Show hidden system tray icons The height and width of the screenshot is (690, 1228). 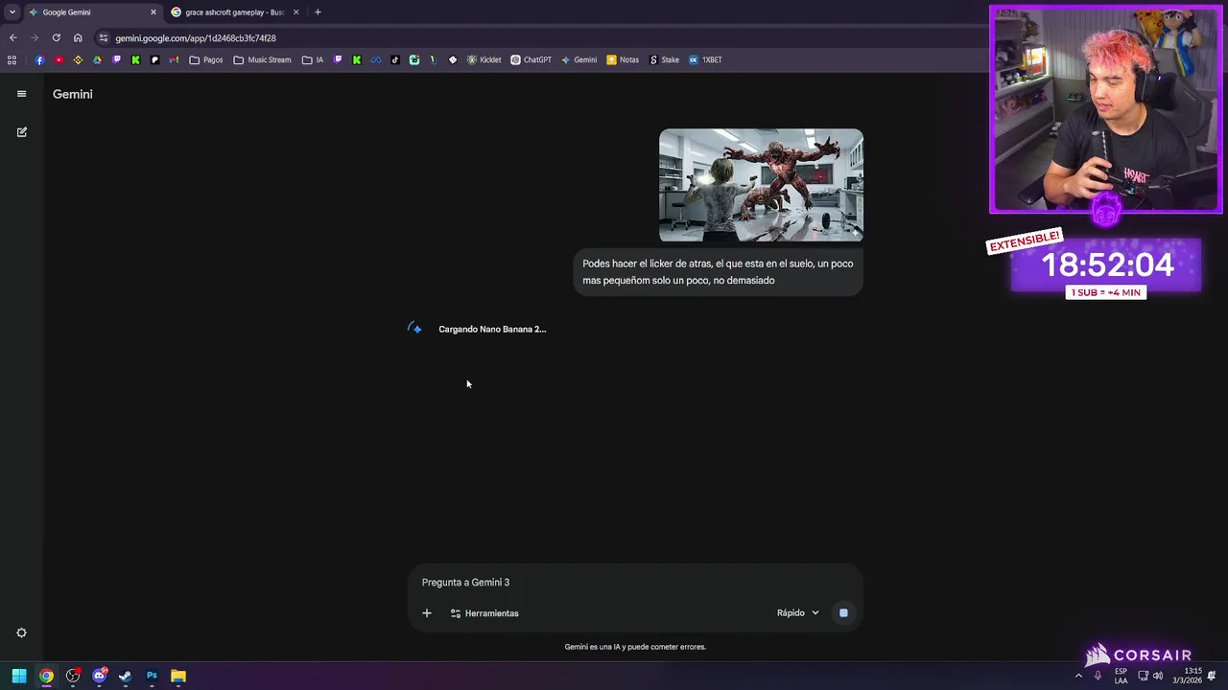coord(1078,676)
